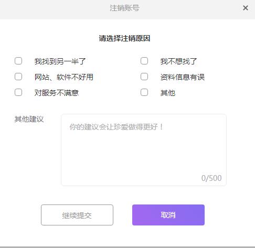
Task: Click the 对服务不满意 label text
Action: [57, 93]
